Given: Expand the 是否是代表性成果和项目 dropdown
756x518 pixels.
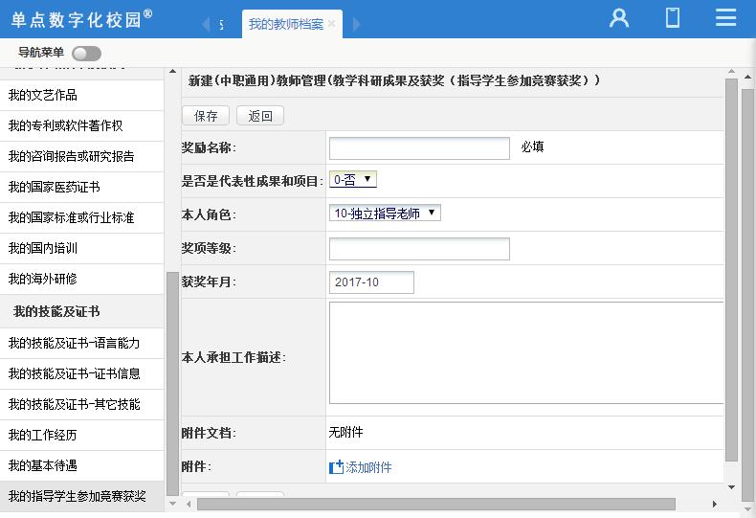Looking at the screenshot, I should tap(353, 179).
